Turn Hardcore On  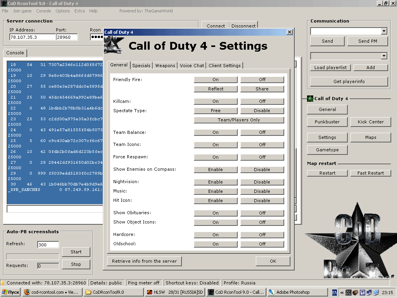pos(216,235)
